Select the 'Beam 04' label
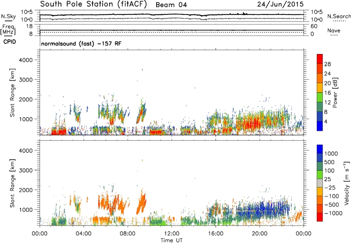 click(x=171, y=5)
